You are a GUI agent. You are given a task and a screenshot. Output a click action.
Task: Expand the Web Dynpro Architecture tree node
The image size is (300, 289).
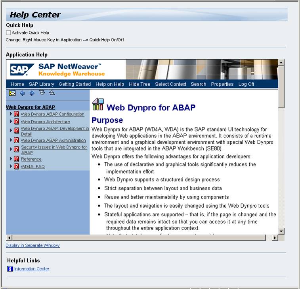[x=11, y=121]
